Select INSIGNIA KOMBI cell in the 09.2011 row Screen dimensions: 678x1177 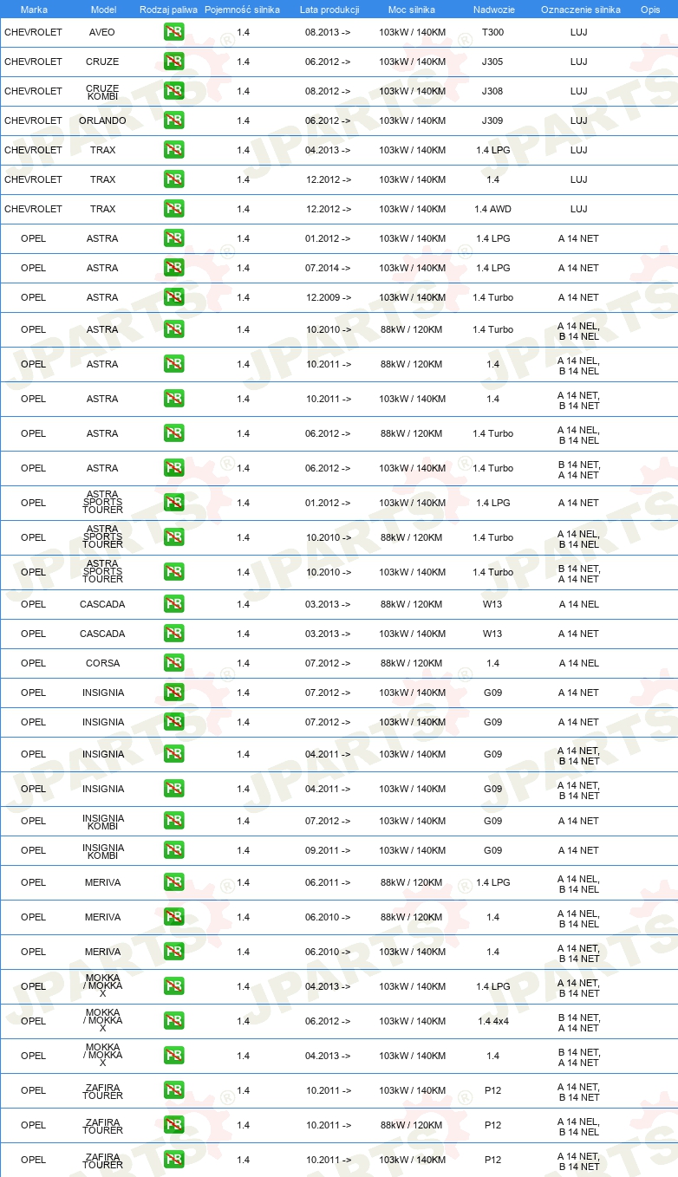click(102, 851)
